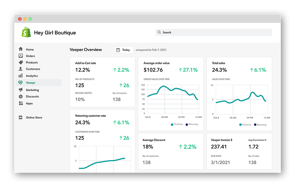Click the Customers person icon

tap(21, 69)
